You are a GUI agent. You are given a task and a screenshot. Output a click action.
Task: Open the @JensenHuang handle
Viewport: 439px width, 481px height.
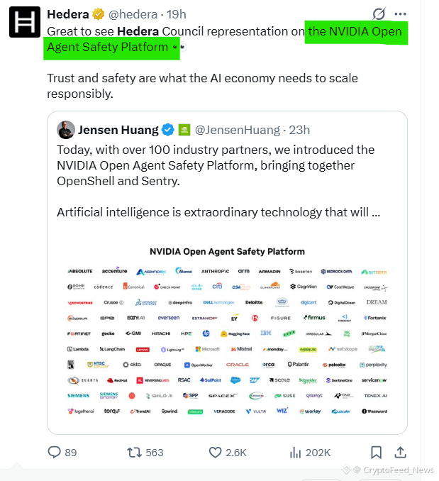point(238,130)
